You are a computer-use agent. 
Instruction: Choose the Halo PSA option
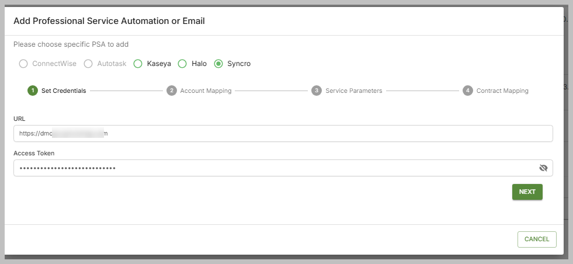pos(182,64)
